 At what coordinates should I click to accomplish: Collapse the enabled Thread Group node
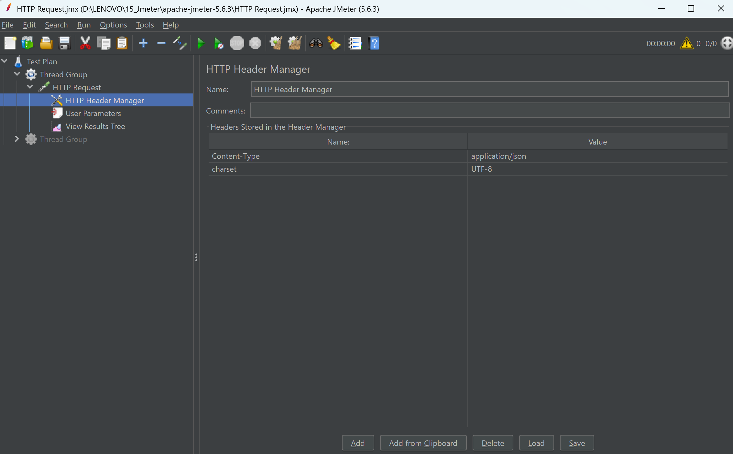[17, 74]
